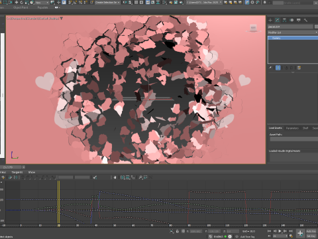
Task: Click the notification bell icon in top toolbar
Action: 264,3
